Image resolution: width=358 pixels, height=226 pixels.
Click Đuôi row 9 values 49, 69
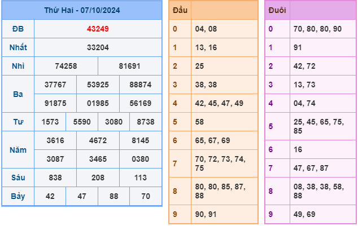click(304, 214)
